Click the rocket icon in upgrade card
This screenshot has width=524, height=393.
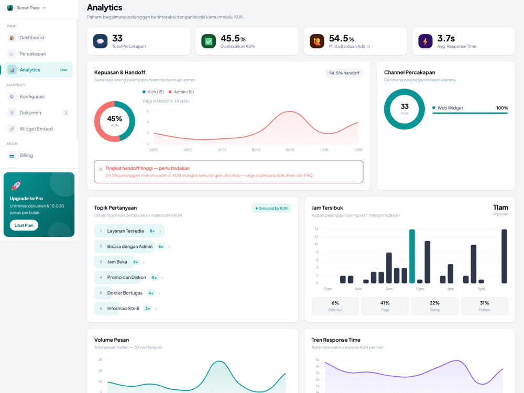[16, 185]
